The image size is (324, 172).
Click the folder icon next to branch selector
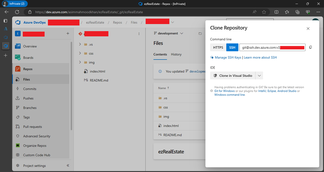point(200,33)
